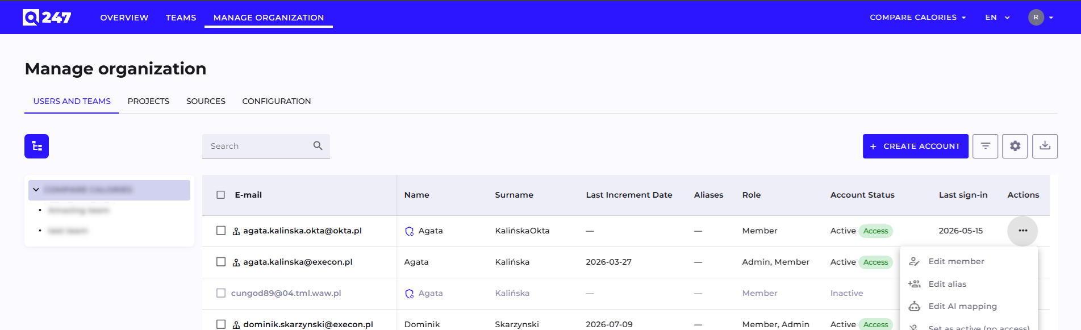Check the box for dominik.skarzynski@execon.pl

(x=221, y=324)
